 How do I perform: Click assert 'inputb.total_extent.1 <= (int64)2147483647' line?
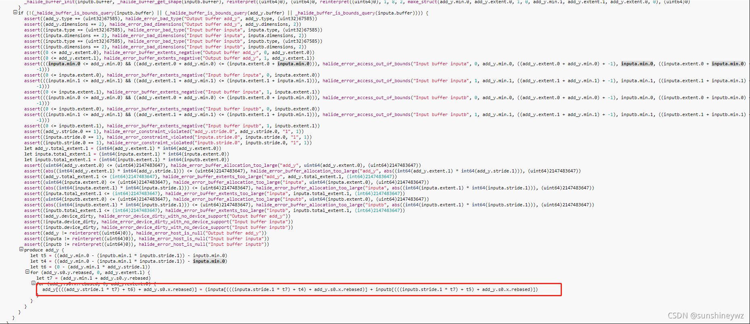[x=215, y=210]
